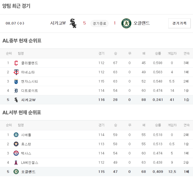Click the Seattle Mariners logo icon
The height and width of the screenshot is (178, 193).
point(16,135)
